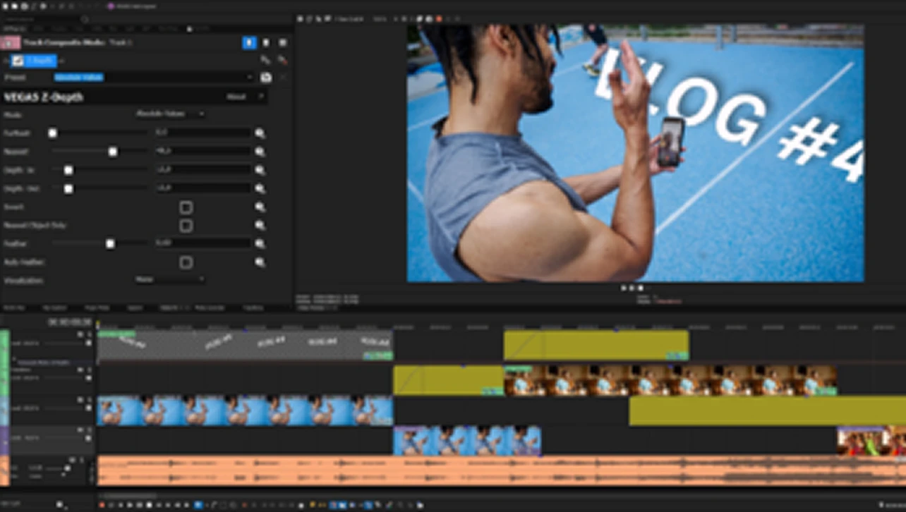Screen dimensions: 906x512
Task: Enable the Invert checkbox
Action: pyautogui.click(x=186, y=207)
